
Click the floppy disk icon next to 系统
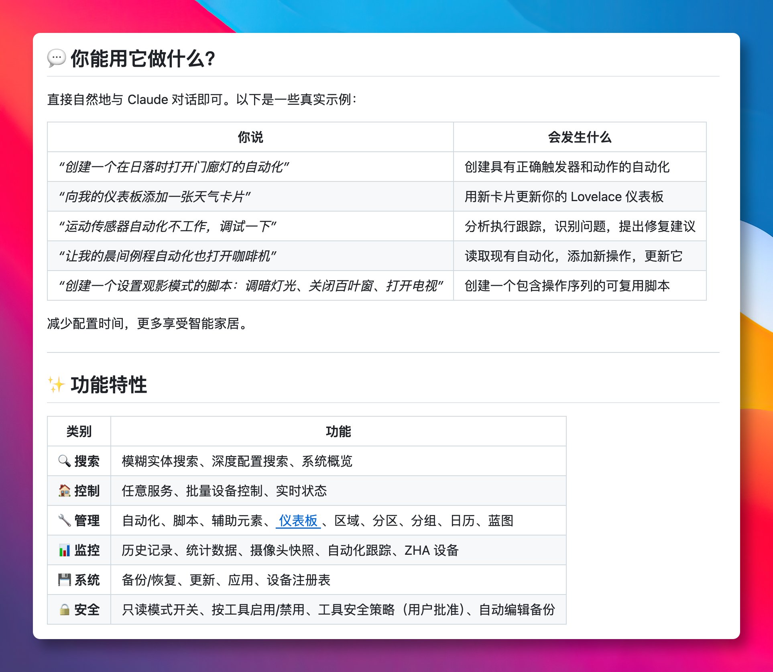65,580
